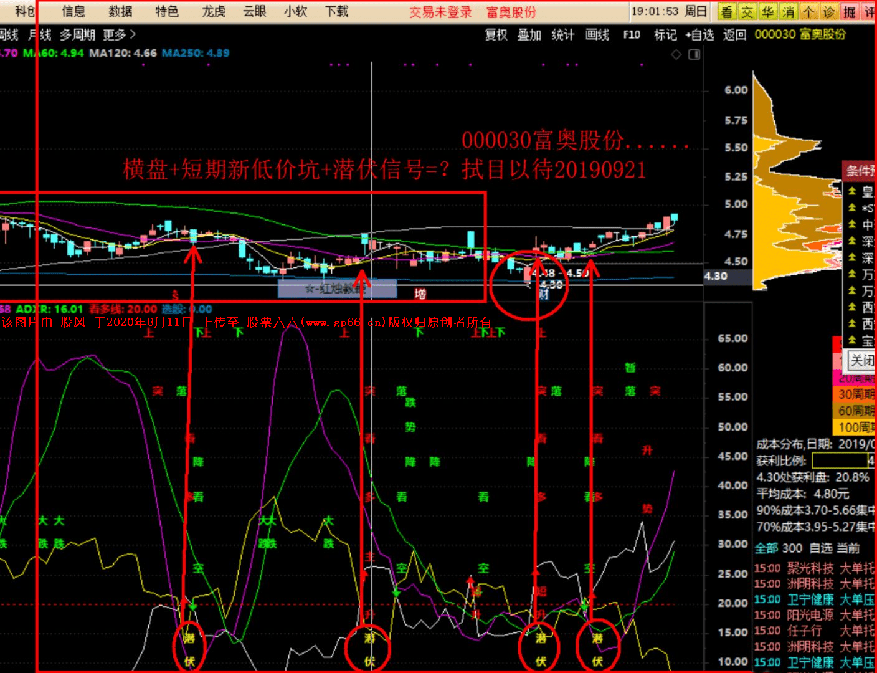Image resolution: width=877 pixels, height=673 pixels.
Task: Click the 华 toolbar button
Action: pos(768,12)
